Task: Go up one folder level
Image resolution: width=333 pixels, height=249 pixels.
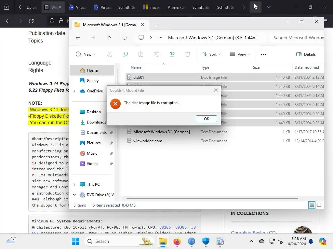Action: pos(109,38)
